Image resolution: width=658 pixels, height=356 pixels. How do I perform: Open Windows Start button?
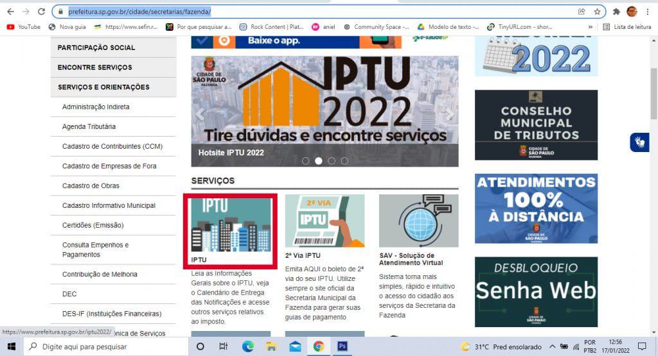coord(12,346)
